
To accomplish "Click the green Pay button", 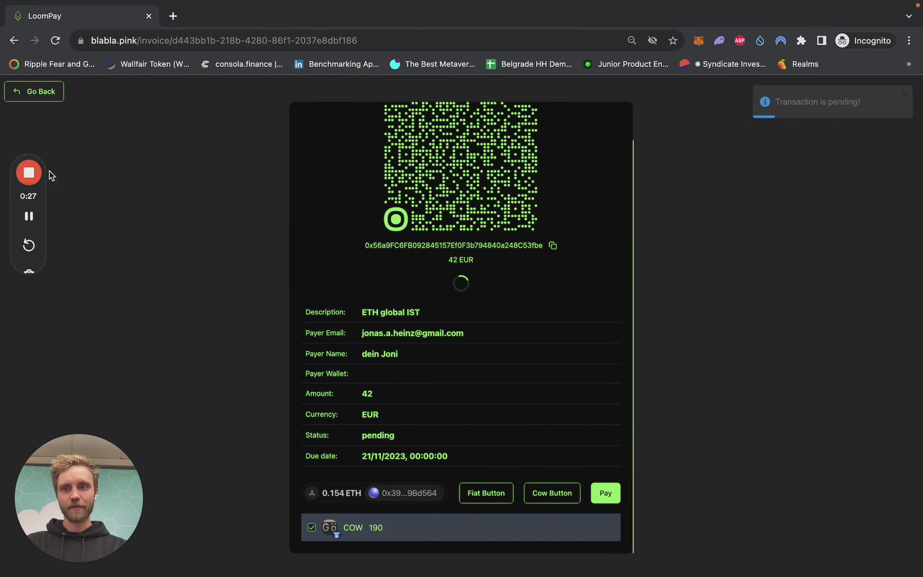I will tap(605, 493).
